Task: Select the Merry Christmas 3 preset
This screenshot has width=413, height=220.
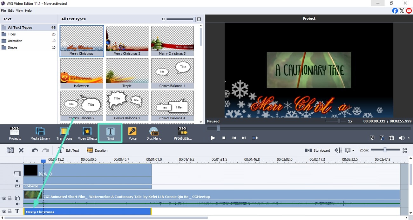Action: click(x=172, y=41)
